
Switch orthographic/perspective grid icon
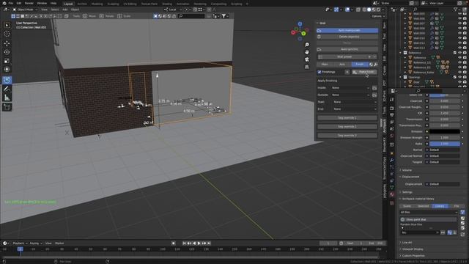click(x=307, y=67)
